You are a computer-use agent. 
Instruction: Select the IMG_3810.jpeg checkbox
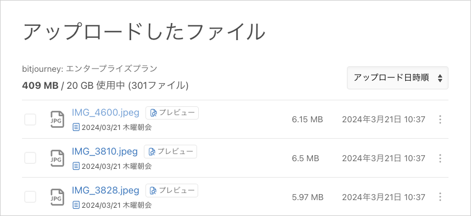30,158
